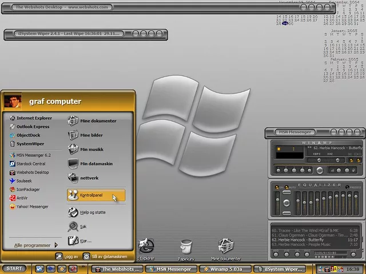Toggle equalizer AUTO light
The image size is (366, 274).
(287, 187)
